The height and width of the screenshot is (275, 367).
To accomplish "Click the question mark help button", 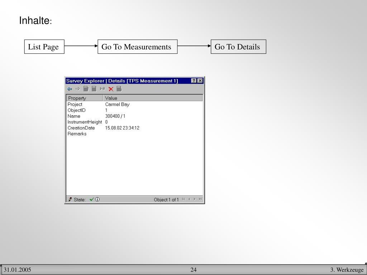I will (194, 81).
